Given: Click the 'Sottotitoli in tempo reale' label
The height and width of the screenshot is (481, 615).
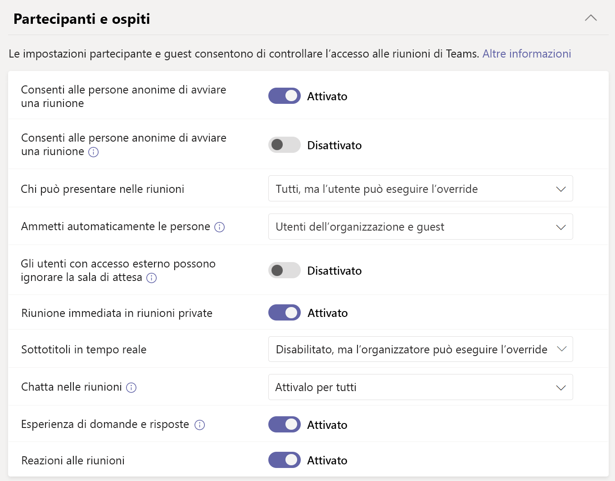Looking at the screenshot, I should (x=84, y=349).
